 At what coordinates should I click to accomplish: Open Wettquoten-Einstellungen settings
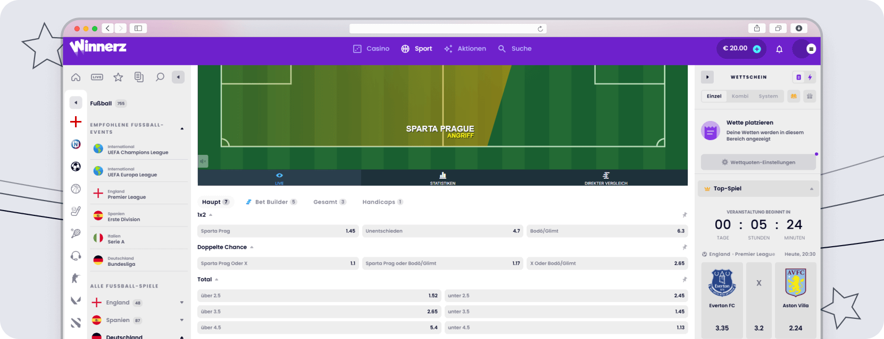coord(758,162)
